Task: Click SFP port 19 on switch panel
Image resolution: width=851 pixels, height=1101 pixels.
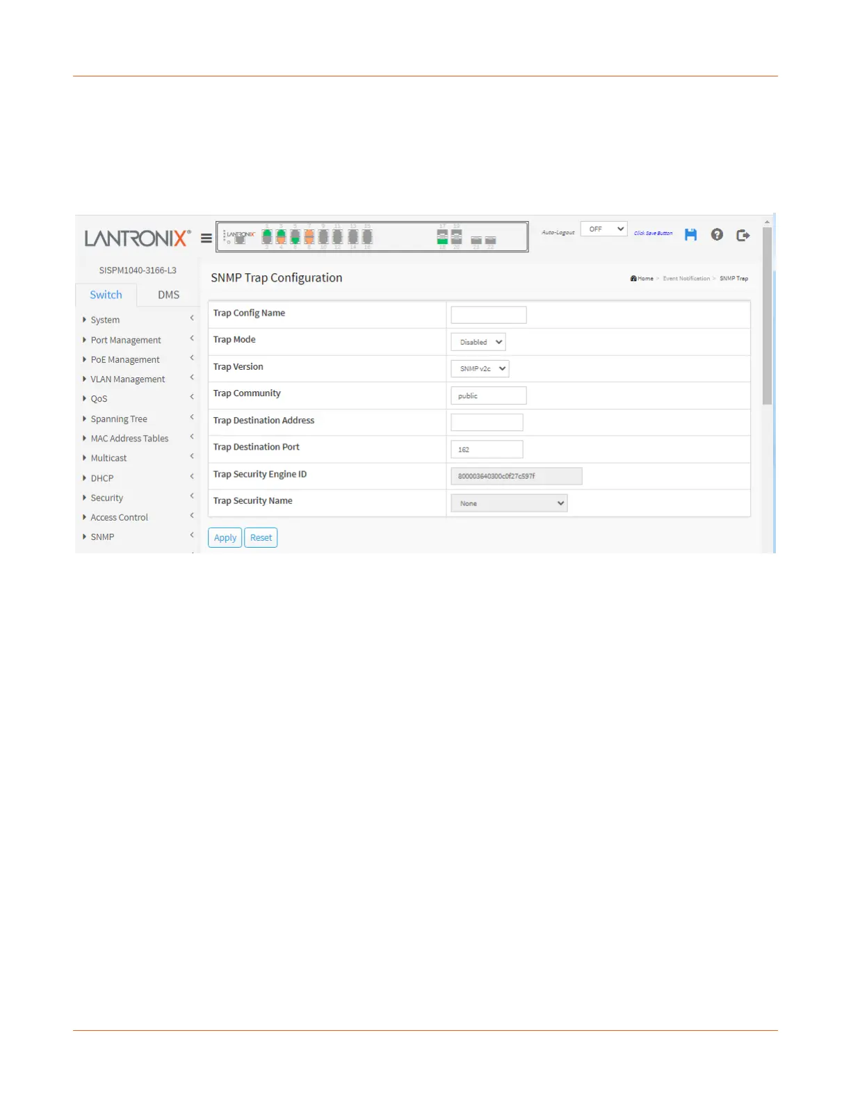Action: pyautogui.click(x=456, y=234)
